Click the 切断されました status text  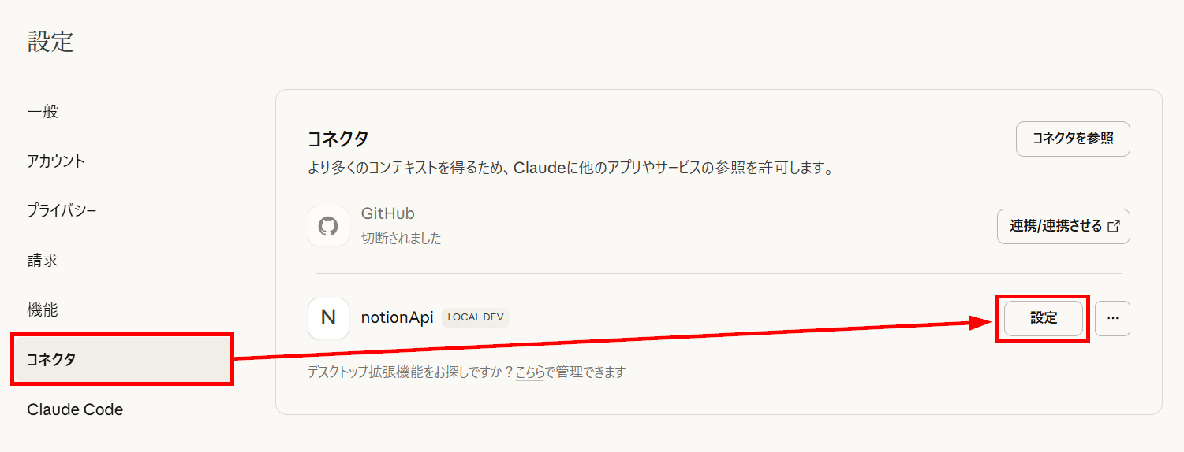click(401, 238)
